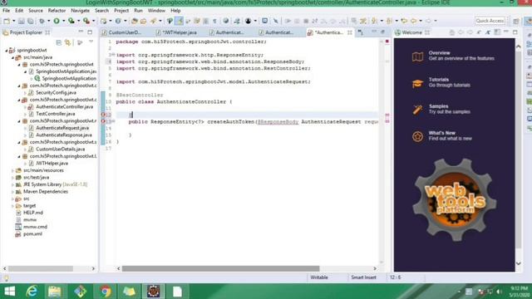Viewport: 532px width, 299px height.
Task: Open SecurityConfig.java in Project Explorer
Action: pyautogui.click(x=56, y=92)
